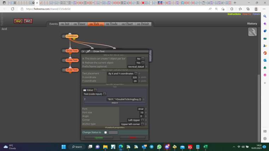269x151 pixels.
Task: Open WhatsApp from the taskbar
Action: tap(159, 147)
